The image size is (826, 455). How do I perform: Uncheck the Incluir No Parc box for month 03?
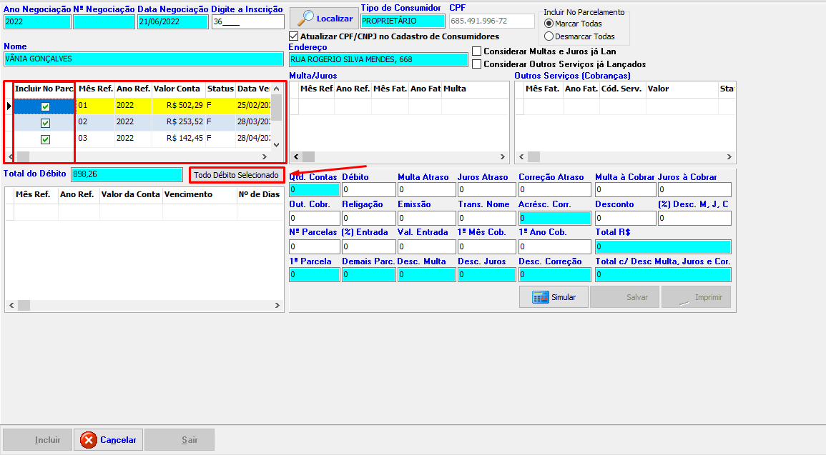click(x=45, y=139)
